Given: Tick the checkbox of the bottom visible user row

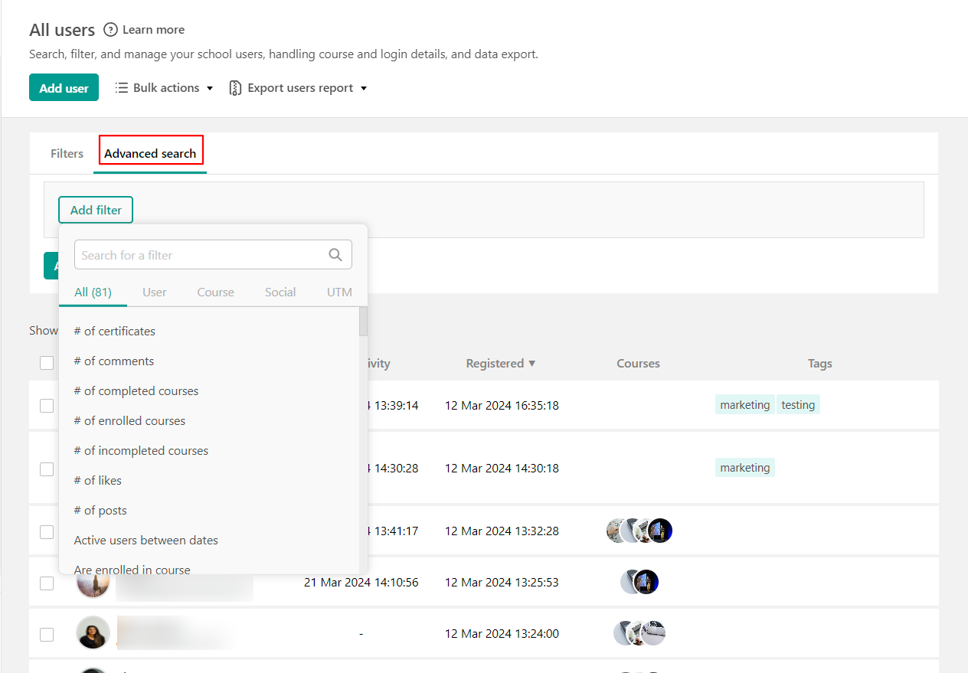Looking at the screenshot, I should click(x=47, y=634).
